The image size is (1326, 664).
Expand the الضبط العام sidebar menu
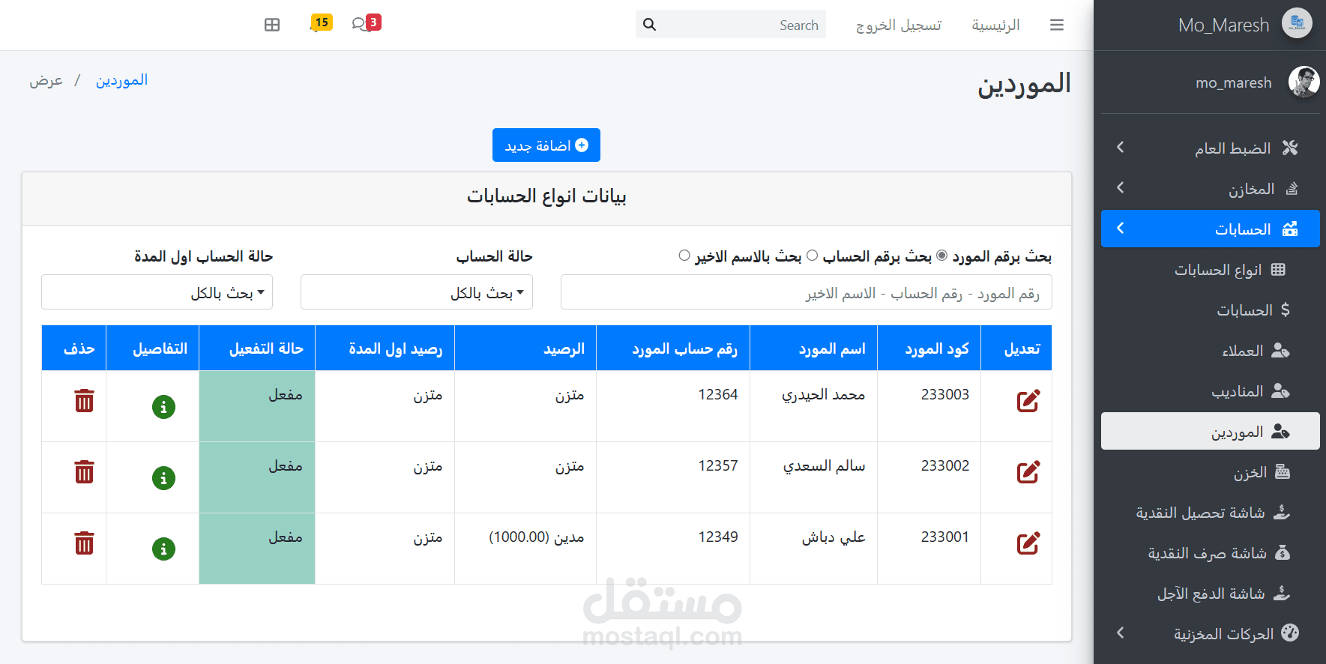1211,148
